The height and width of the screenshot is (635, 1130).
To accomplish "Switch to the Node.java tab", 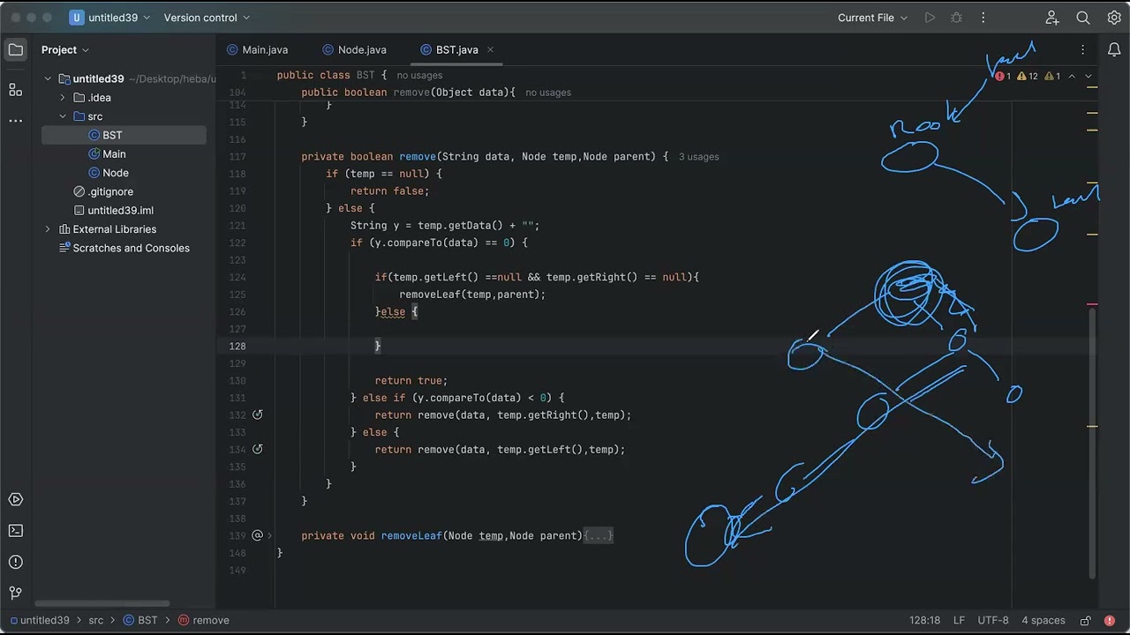I will tap(355, 49).
